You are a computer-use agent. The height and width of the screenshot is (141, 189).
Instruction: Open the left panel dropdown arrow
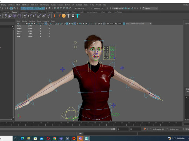13,27
